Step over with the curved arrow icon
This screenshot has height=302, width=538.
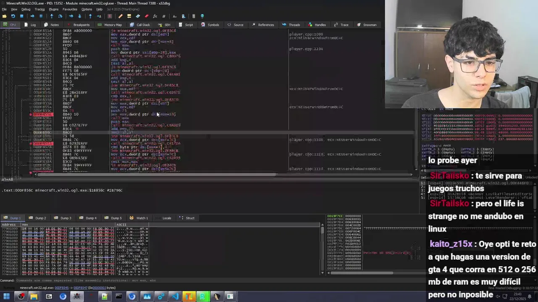pos(60,16)
